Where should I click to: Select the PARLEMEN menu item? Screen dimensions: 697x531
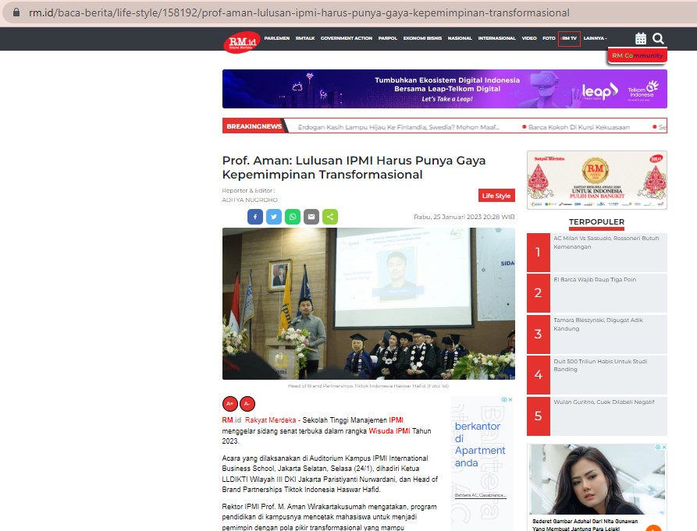pos(277,38)
